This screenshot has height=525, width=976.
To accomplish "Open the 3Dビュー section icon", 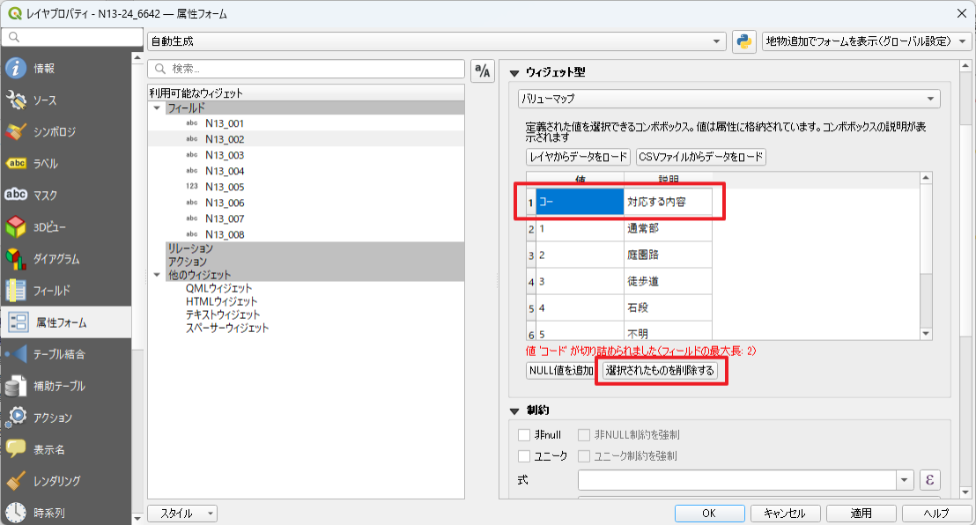I will tap(17, 227).
